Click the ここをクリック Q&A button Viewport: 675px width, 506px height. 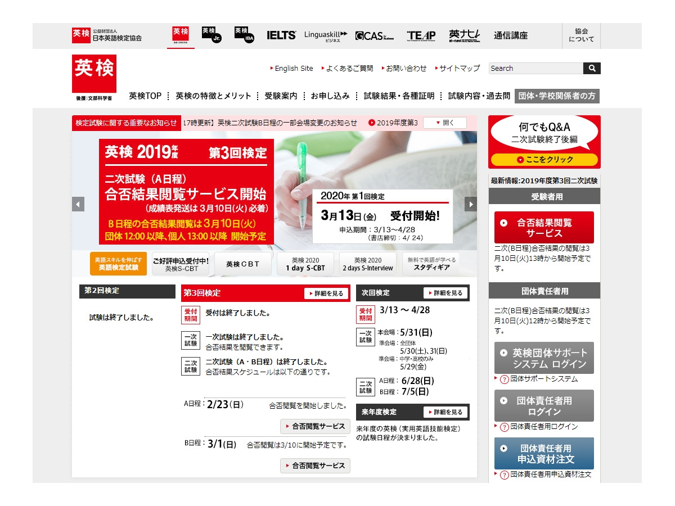tap(544, 160)
